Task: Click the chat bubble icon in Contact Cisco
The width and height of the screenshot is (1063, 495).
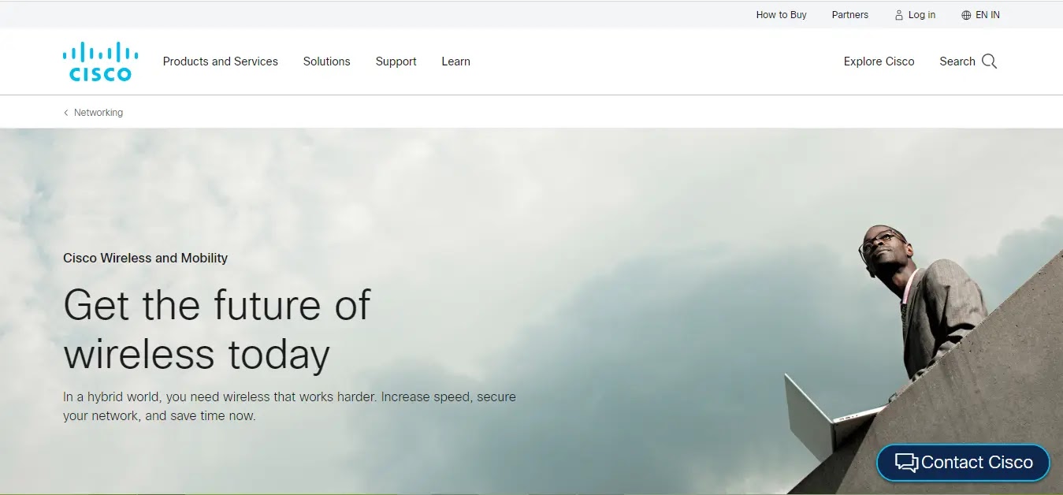Action: click(x=906, y=463)
